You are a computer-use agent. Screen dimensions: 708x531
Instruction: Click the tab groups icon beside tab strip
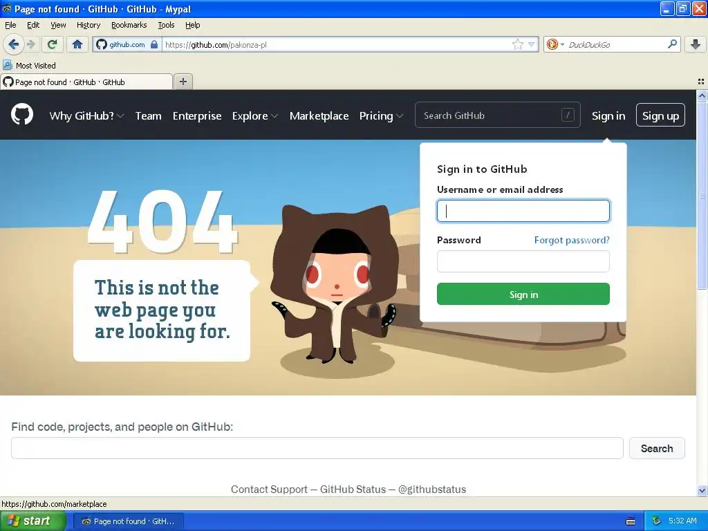pos(701,82)
